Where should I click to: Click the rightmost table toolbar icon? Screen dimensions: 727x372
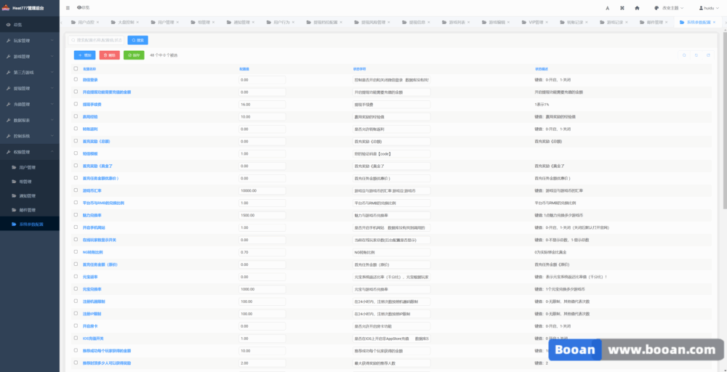pos(709,54)
